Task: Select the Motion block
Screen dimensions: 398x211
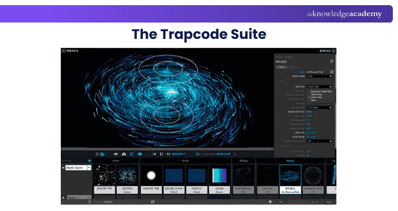Action: coord(127,180)
